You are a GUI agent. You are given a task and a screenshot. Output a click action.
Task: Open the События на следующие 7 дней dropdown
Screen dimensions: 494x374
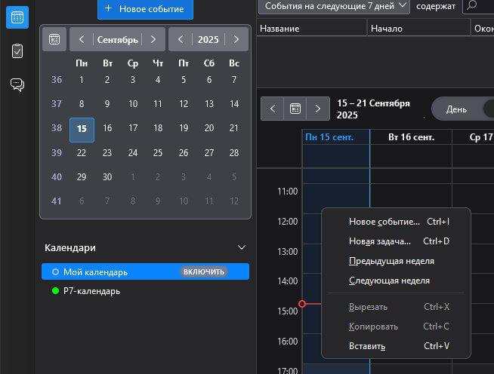pos(334,6)
